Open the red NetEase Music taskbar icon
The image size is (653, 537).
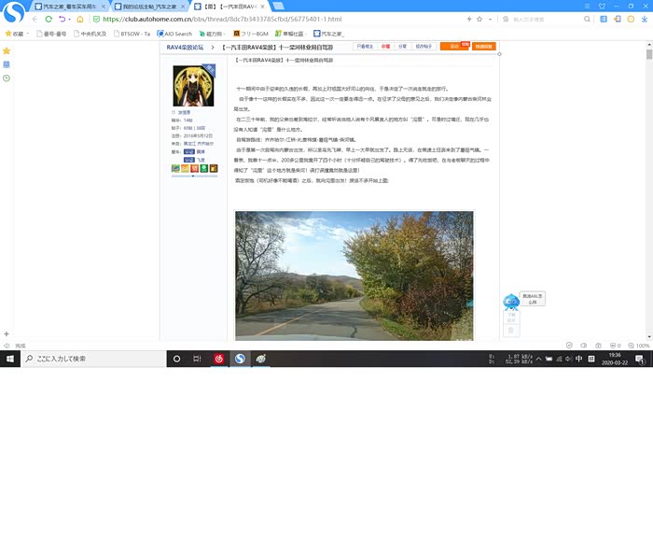(218, 359)
